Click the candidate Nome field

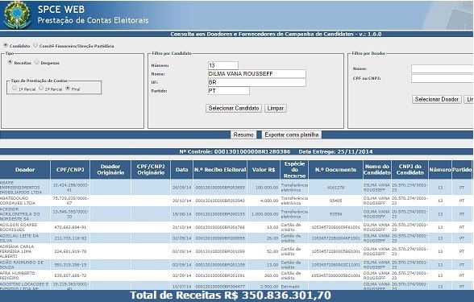pos(257,74)
